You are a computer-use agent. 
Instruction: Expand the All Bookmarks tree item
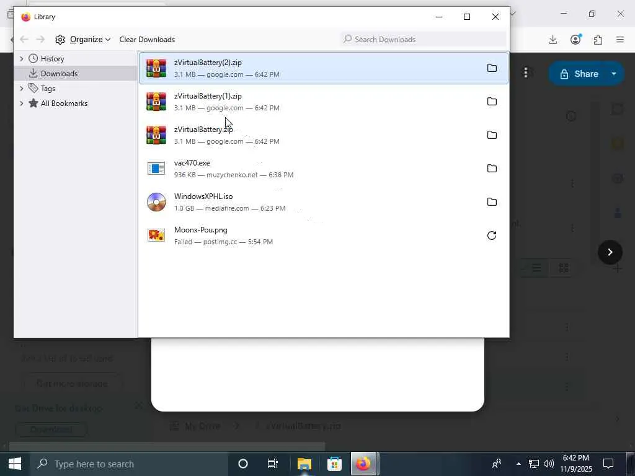[x=22, y=104]
